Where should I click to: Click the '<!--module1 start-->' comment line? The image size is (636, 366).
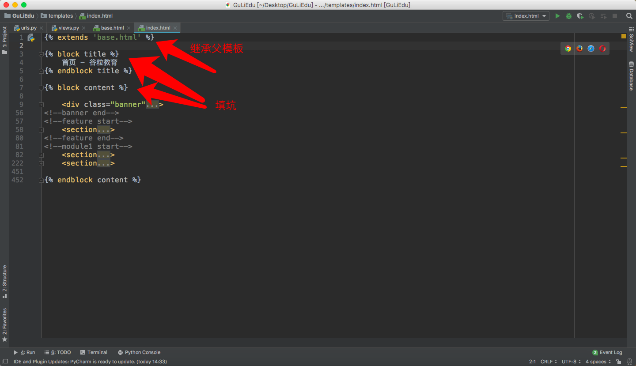[x=88, y=147]
